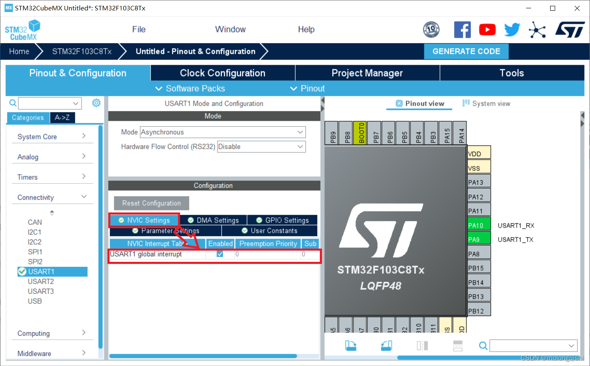Open the DMA Settings tab
The image size is (590, 366).
pos(213,220)
